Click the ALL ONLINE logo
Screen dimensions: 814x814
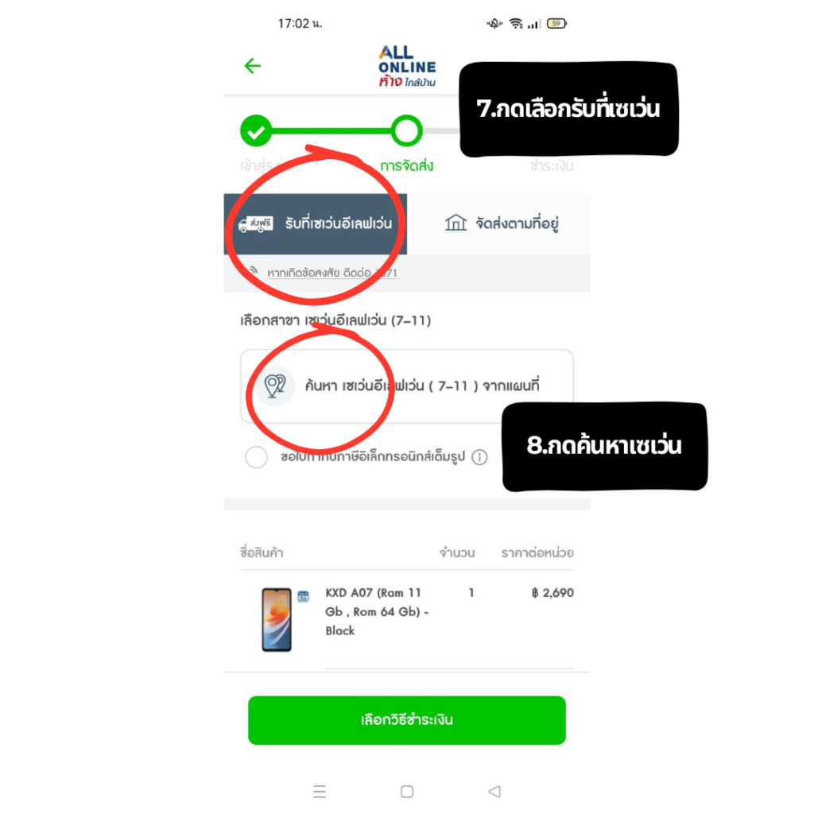[x=407, y=66]
